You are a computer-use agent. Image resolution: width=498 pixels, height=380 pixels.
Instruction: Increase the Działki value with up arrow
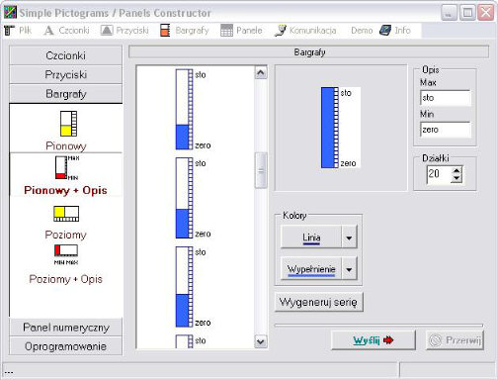click(x=456, y=171)
